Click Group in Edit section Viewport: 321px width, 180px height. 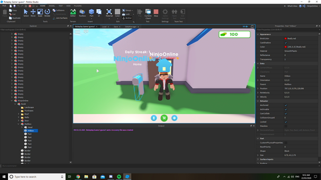(x=127, y=10)
